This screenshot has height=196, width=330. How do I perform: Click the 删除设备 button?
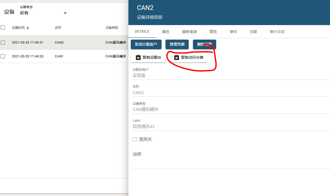coord(204,44)
